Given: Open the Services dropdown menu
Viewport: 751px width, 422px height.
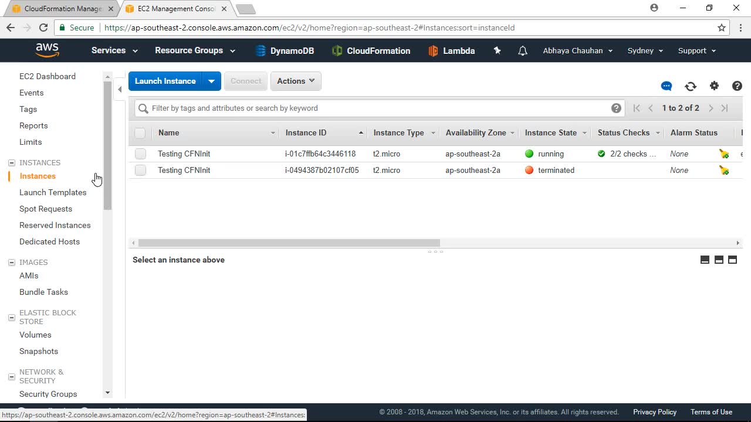Looking at the screenshot, I should pyautogui.click(x=114, y=50).
